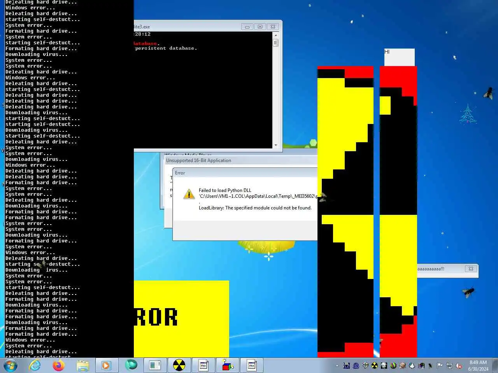The width and height of the screenshot is (498, 373).
Task: Click the sqlite3 console scrollbar down arrow
Action: point(276,145)
